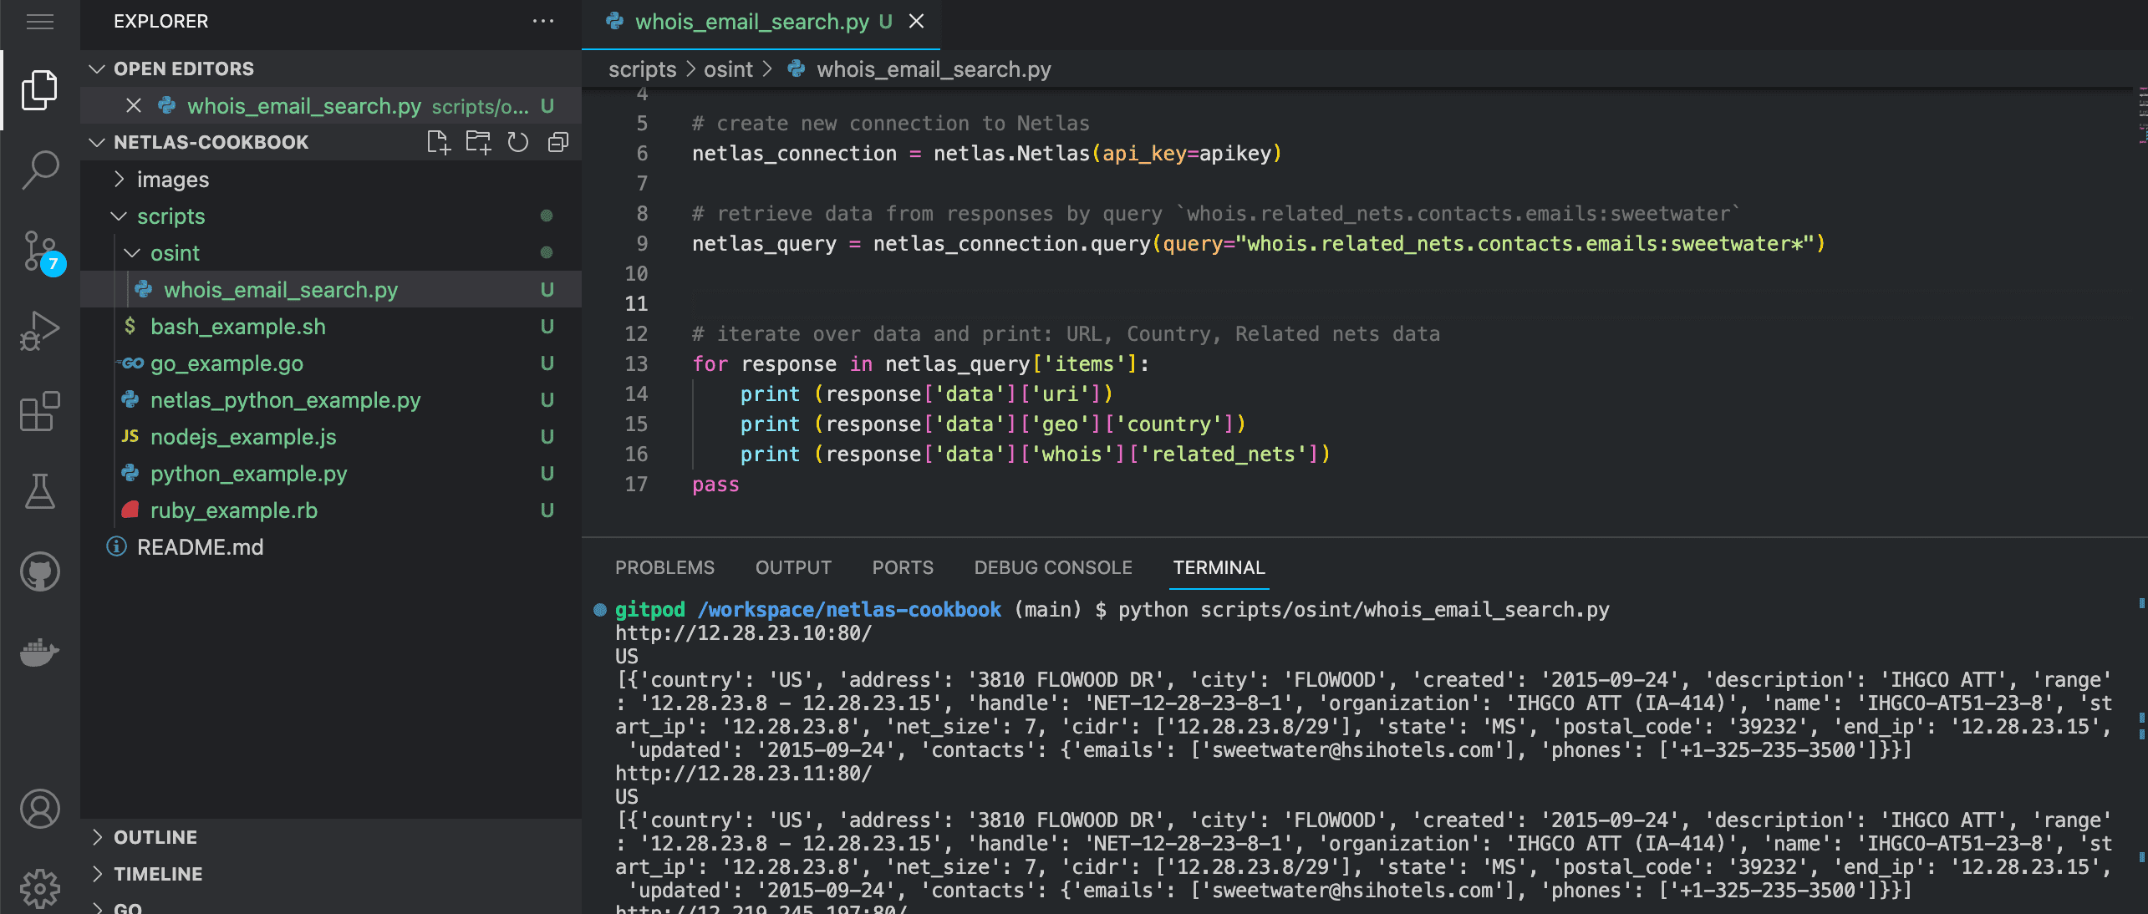
Task: Open Source Control view with 7 changes
Action: click(40, 251)
